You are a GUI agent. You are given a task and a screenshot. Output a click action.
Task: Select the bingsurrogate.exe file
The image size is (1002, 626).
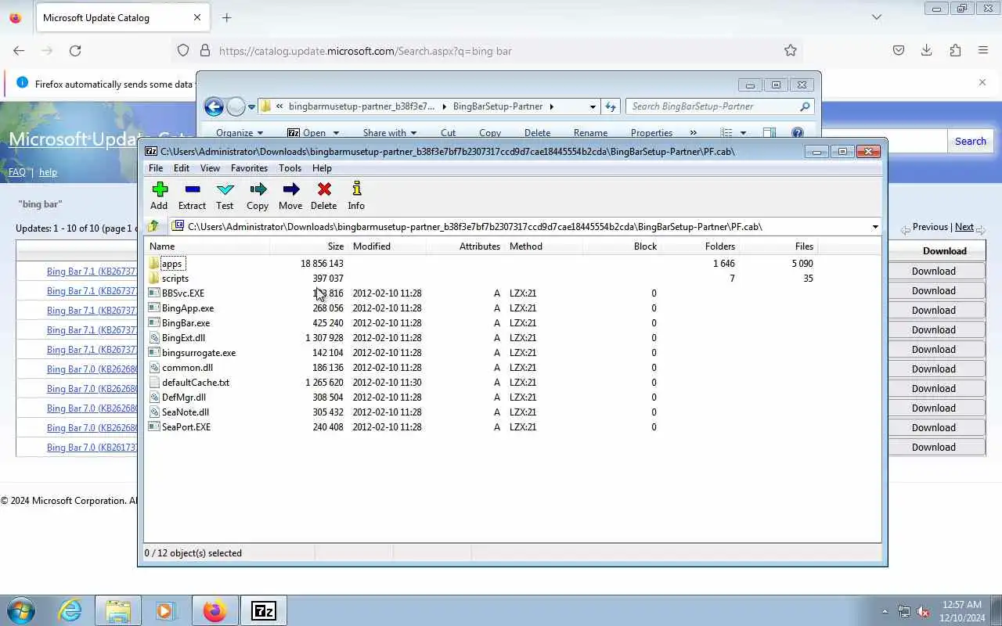[198, 353]
